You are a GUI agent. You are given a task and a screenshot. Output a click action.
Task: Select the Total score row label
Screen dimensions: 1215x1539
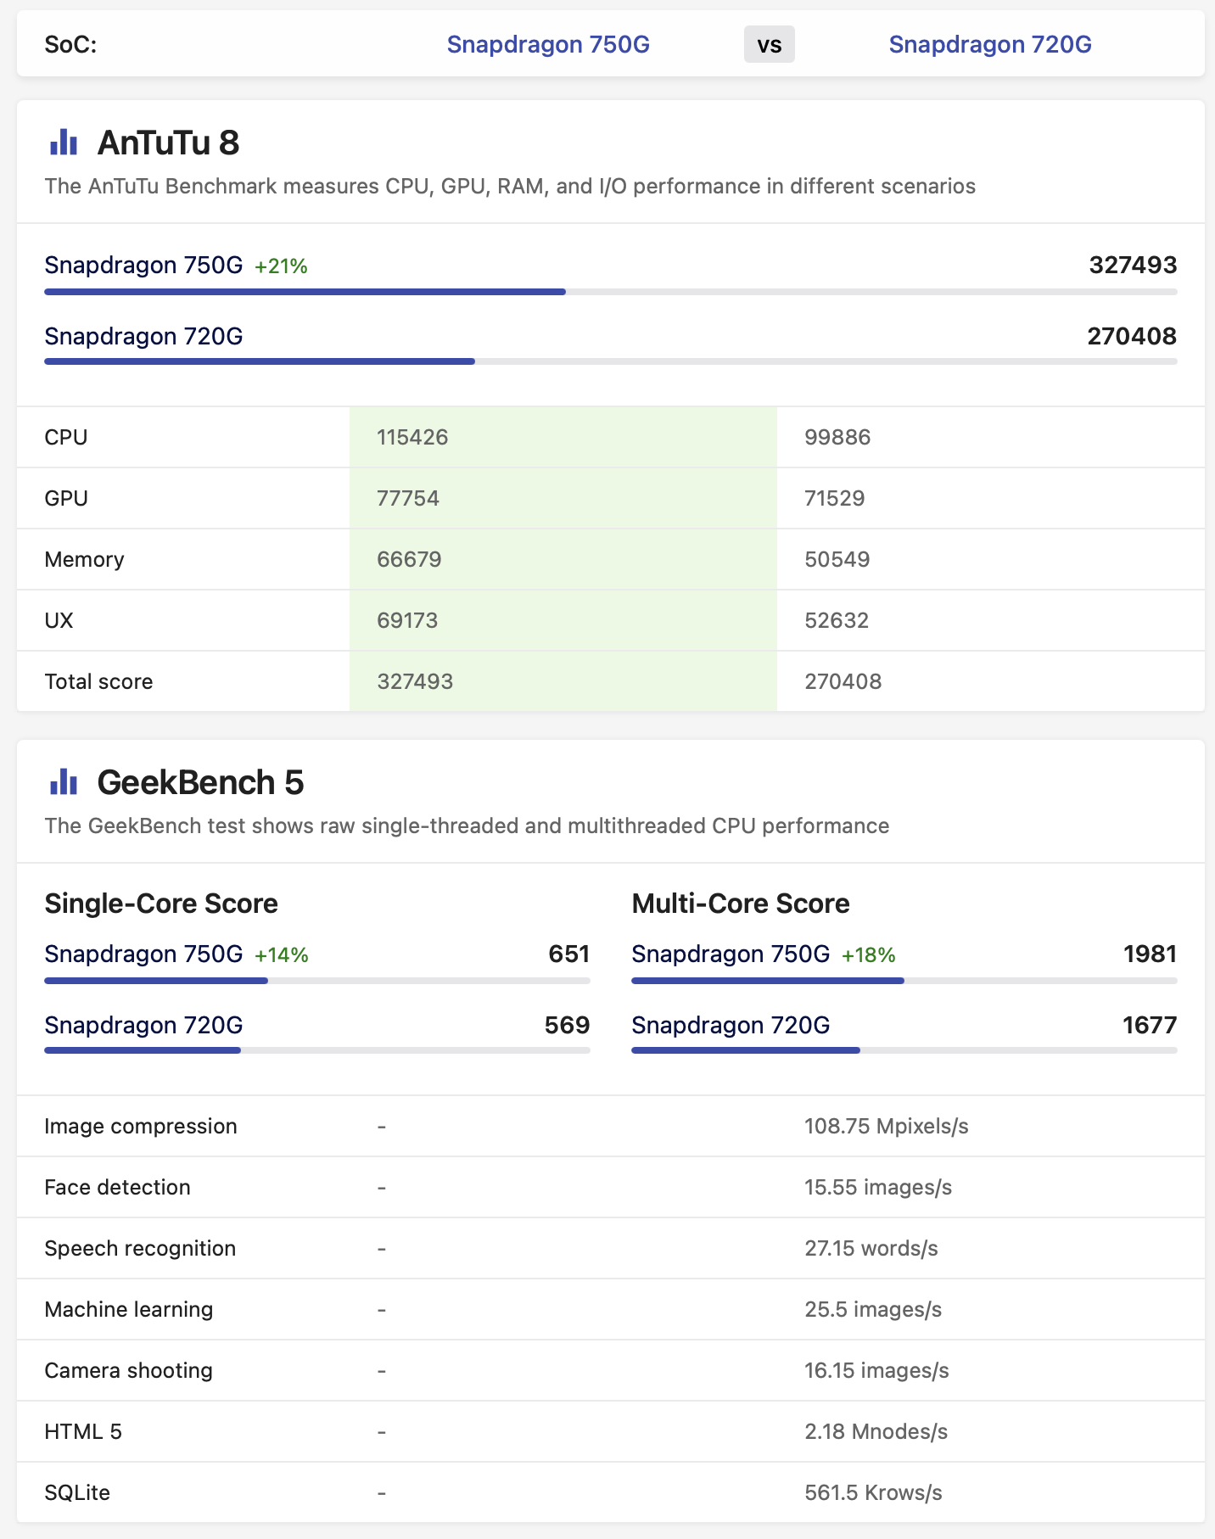click(x=98, y=682)
